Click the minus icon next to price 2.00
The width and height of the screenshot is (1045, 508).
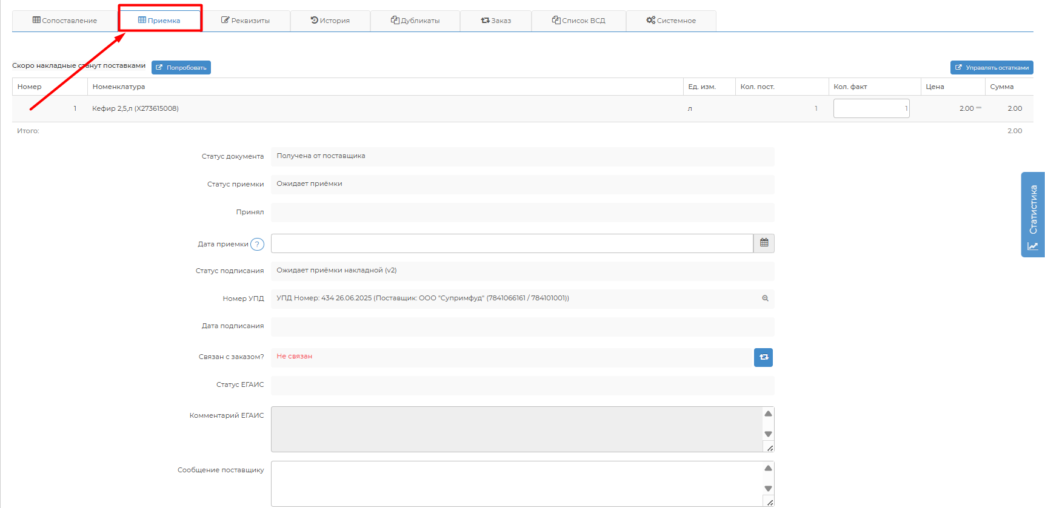click(x=979, y=108)
